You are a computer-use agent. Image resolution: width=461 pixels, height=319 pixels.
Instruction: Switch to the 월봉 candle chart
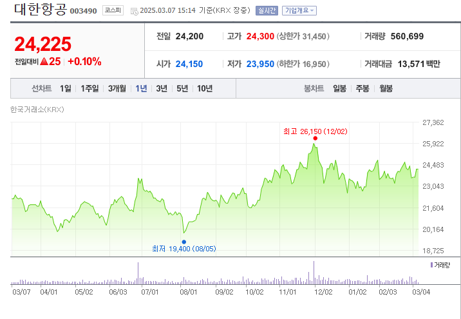(386, 88)
